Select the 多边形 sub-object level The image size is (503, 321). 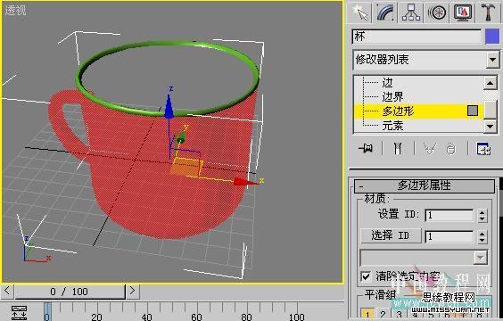(x=398, y=111)
